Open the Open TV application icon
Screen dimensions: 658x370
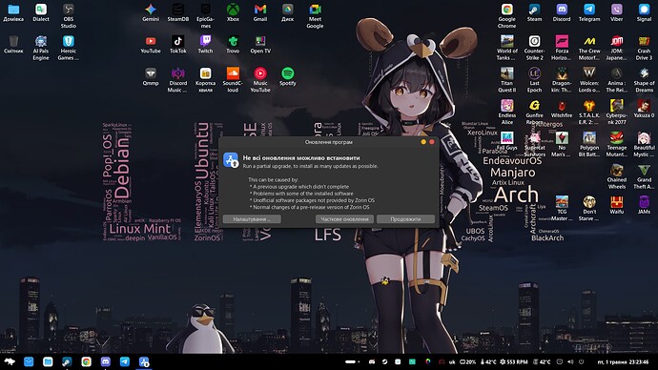[x=260, y=45]
